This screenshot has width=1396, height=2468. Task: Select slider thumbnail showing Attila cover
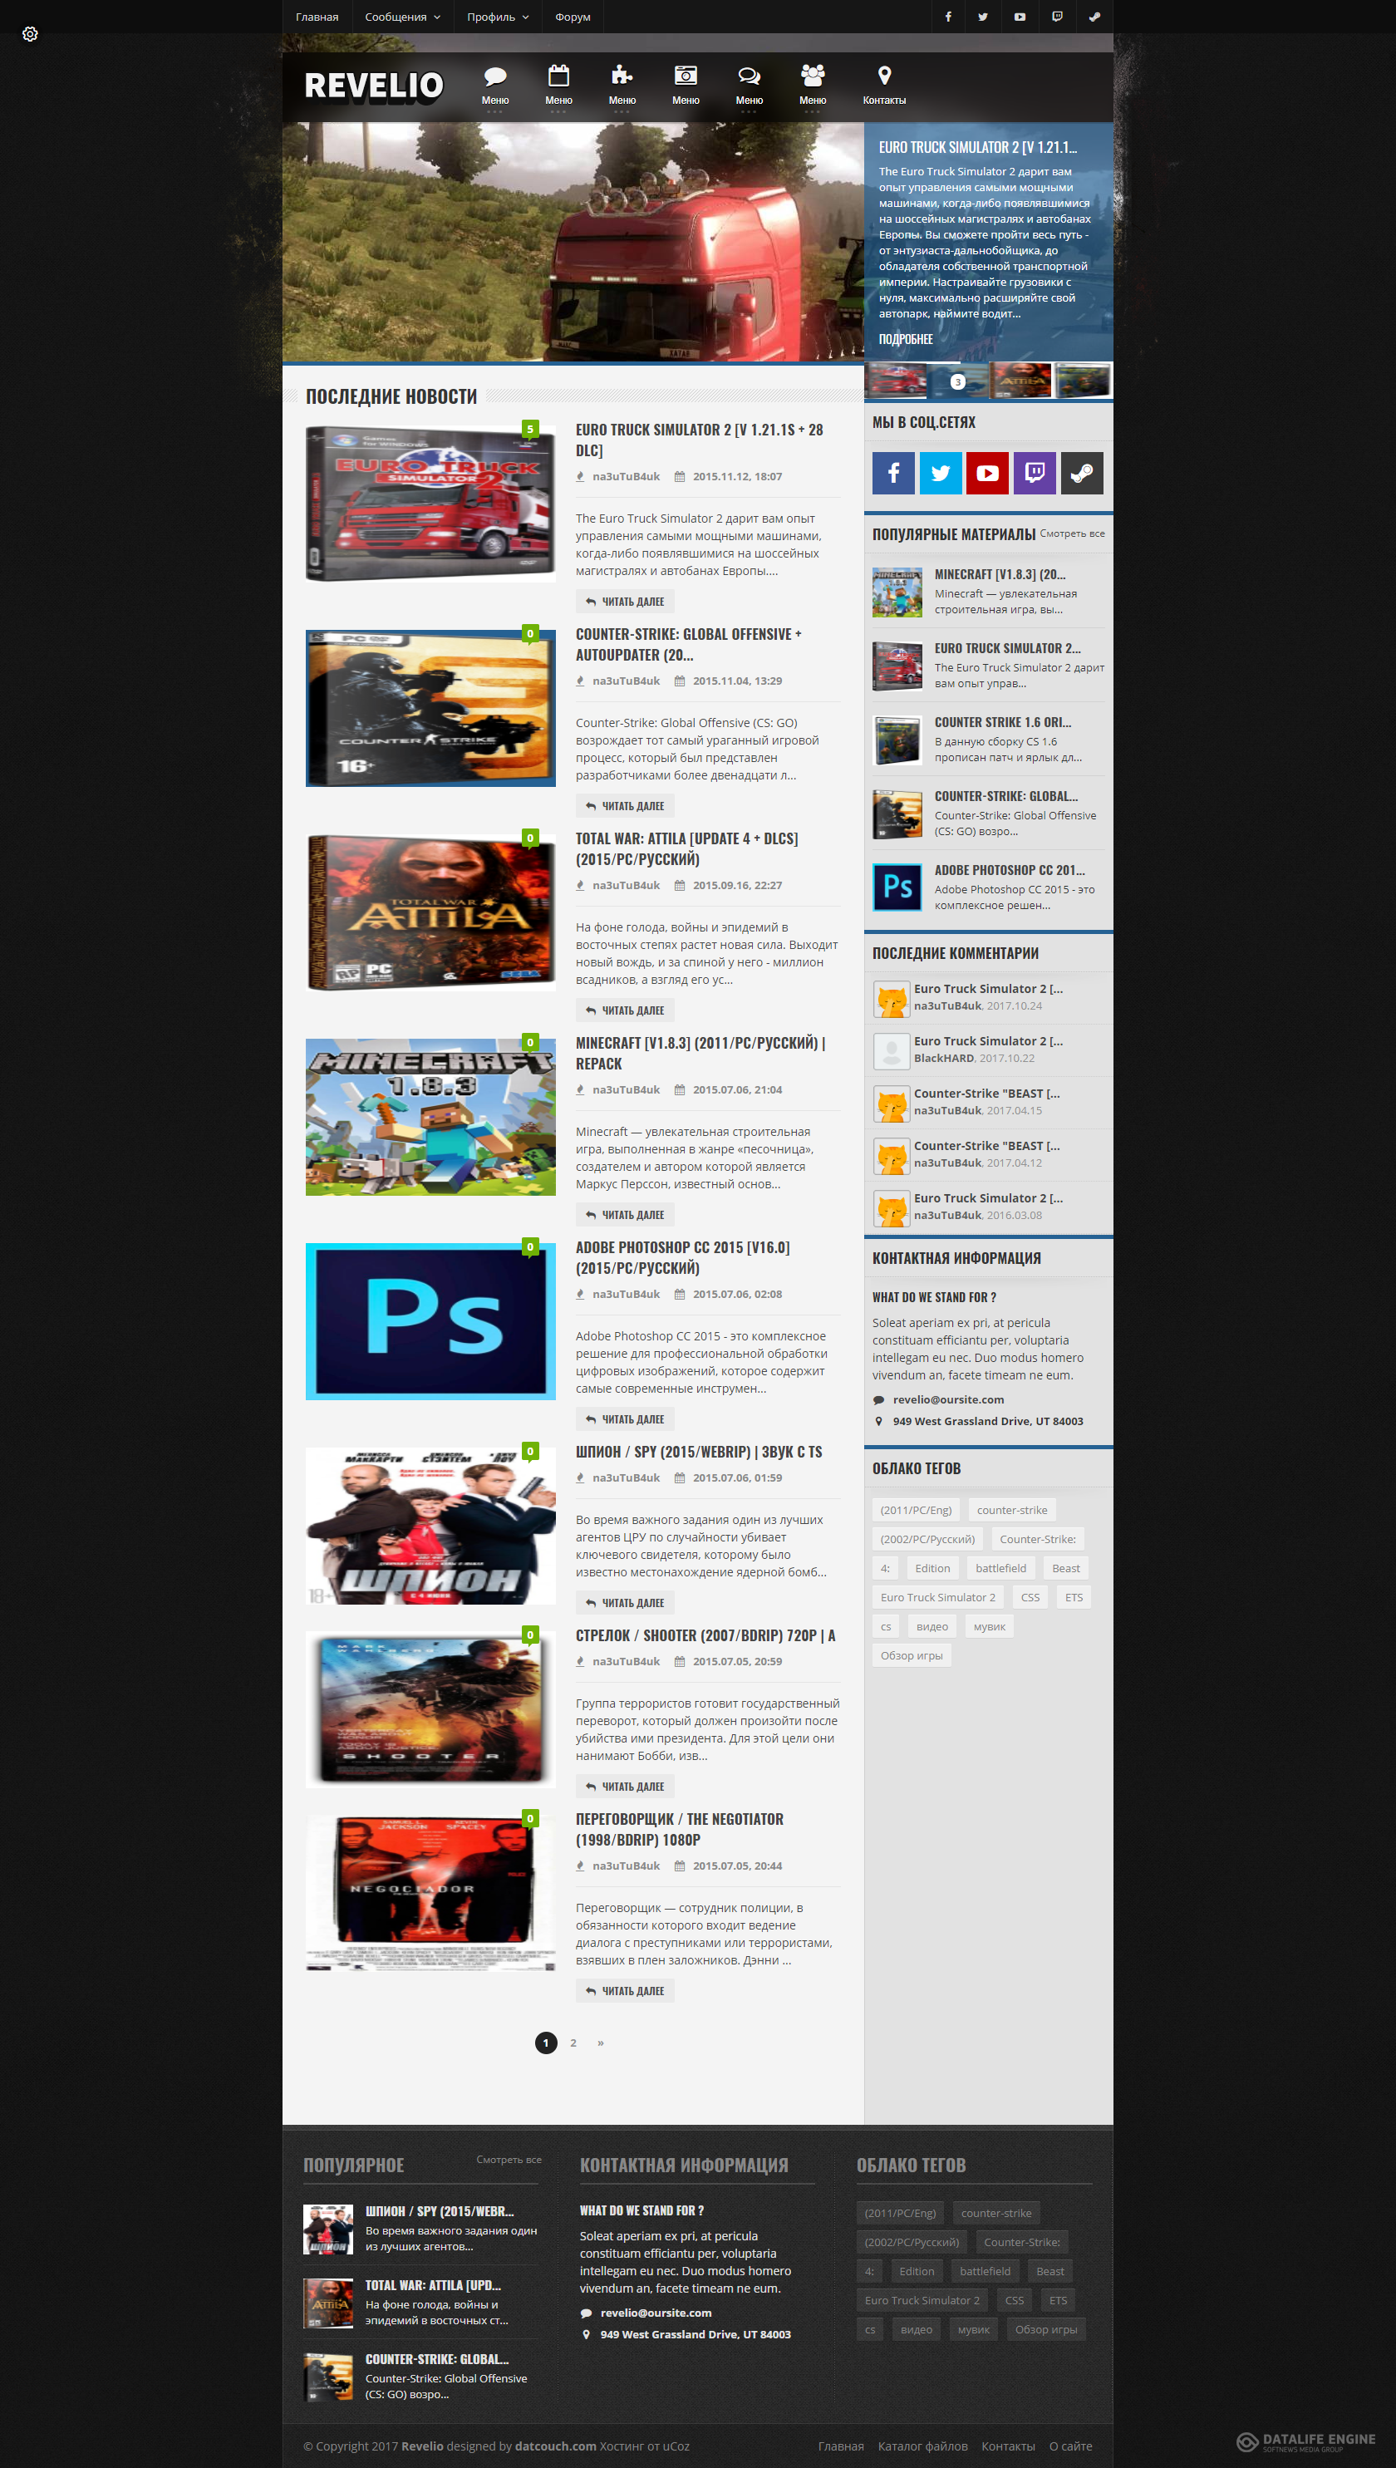pyautogui.click(x=1020, y=380)
